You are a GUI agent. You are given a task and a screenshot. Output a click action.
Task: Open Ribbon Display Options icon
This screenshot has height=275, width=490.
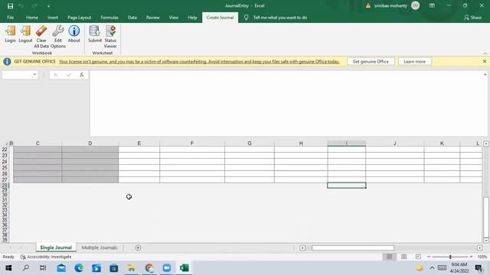(432, 5)
